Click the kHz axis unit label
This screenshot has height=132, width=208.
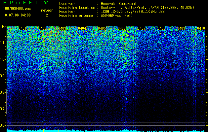click(x=3, y=27)
